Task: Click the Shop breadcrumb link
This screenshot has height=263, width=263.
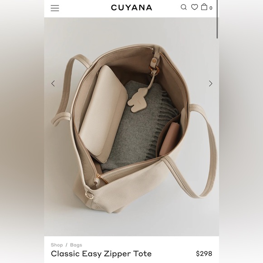Action: (x=57, y=245)
